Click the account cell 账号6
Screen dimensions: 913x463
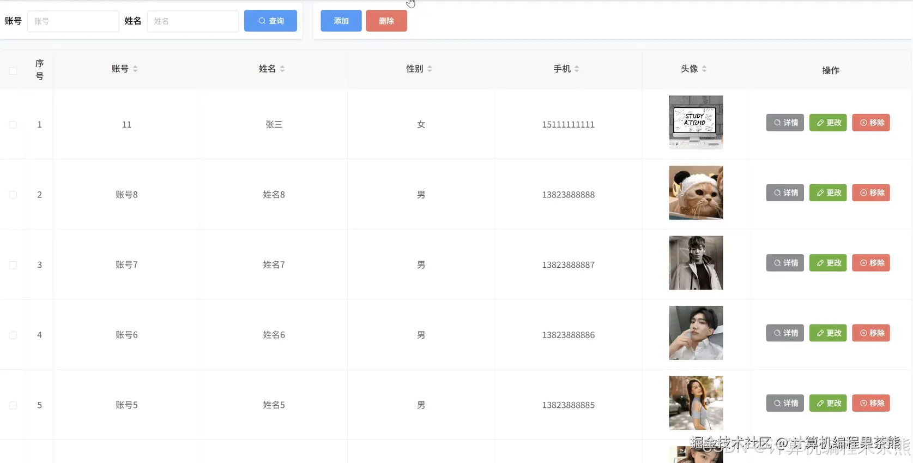point(127,335)
